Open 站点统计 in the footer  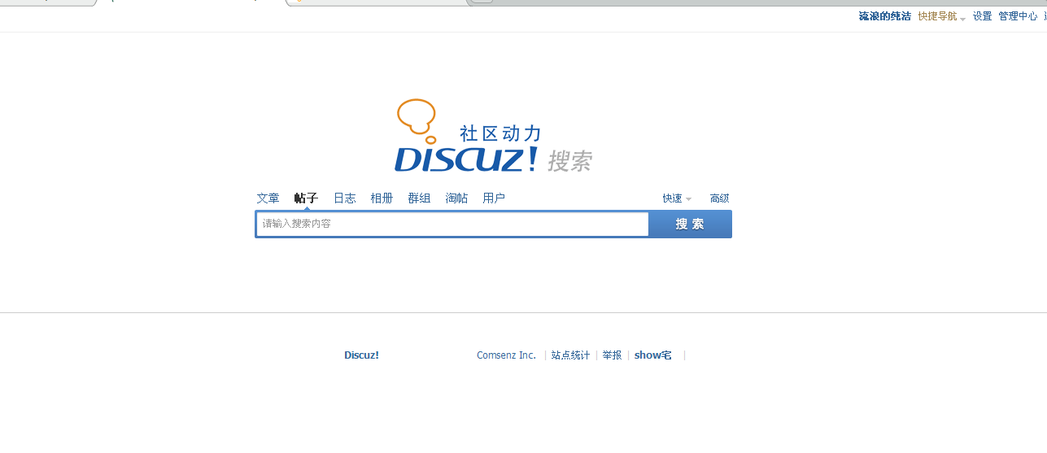coord(570,355)
